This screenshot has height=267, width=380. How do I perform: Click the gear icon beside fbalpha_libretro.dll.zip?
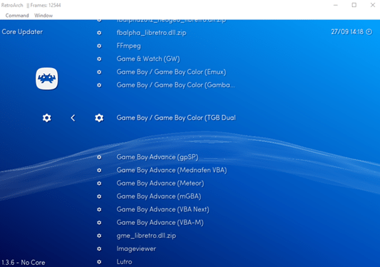[x=99, y=33]
